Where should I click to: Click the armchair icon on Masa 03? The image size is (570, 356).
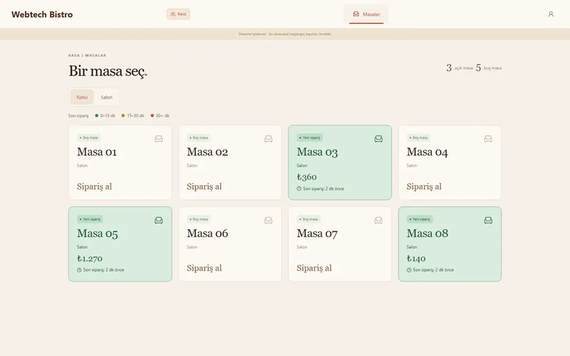(x=378, y=139)
